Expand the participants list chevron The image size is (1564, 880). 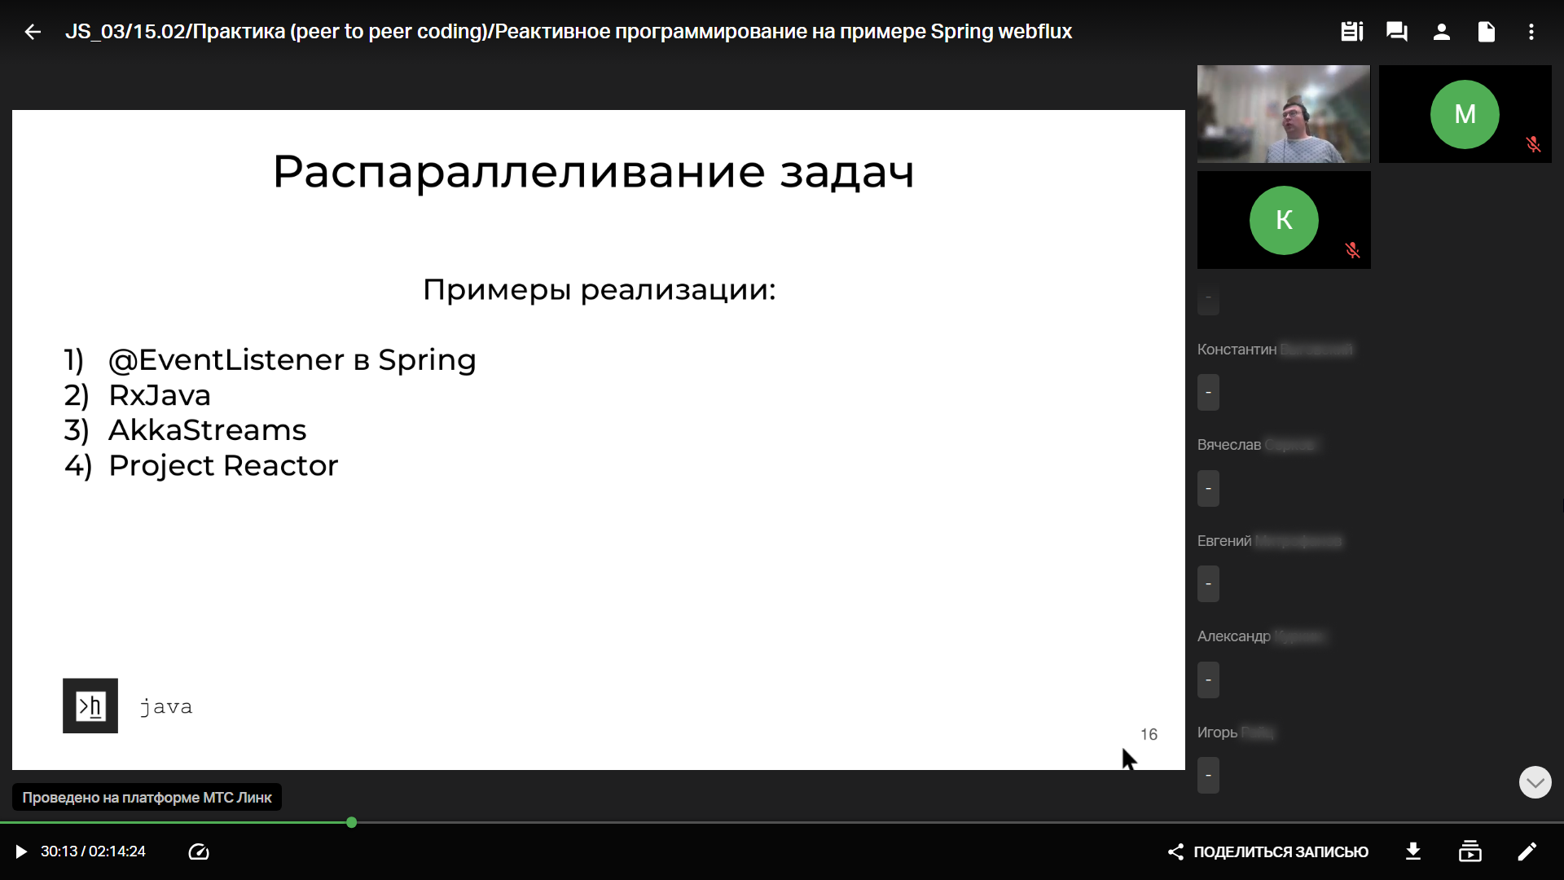(x=1535, y=781)
